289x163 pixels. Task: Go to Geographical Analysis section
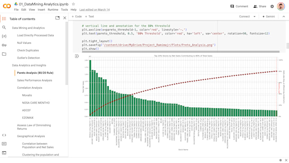(x=31, y=136)
